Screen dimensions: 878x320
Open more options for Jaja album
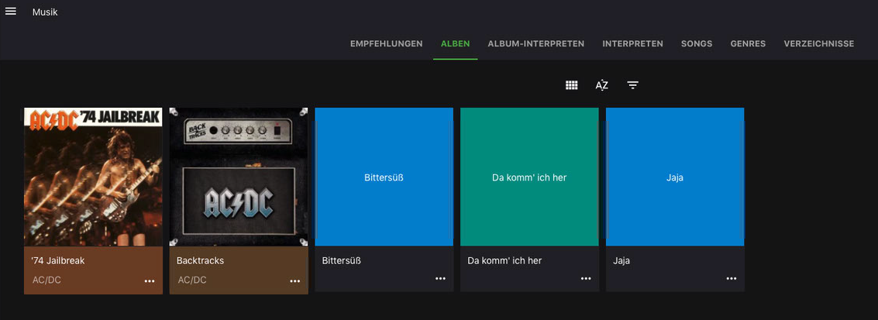click(x=732, y=278)
